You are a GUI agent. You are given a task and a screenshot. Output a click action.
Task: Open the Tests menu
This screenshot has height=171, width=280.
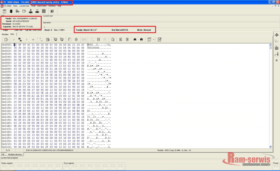[x=14, y=6]
